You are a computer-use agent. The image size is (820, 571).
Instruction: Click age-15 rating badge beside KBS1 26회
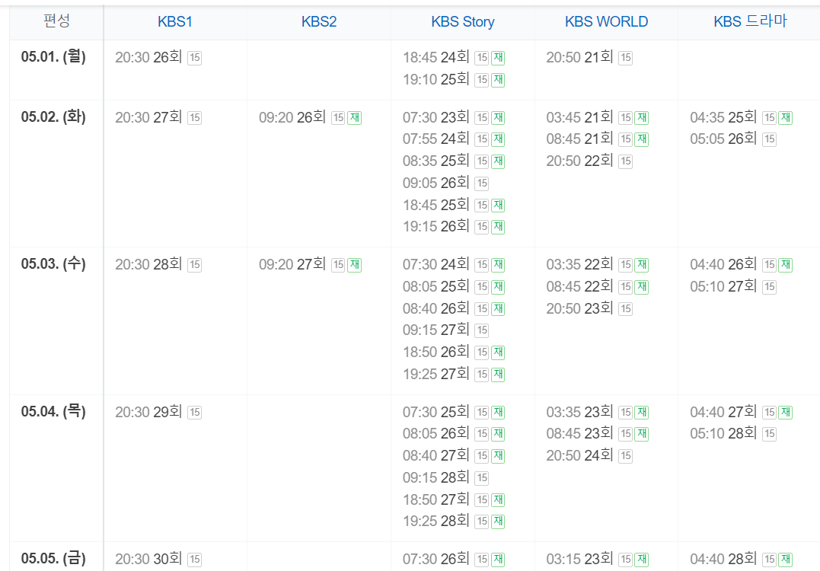(x=195, y=58)
